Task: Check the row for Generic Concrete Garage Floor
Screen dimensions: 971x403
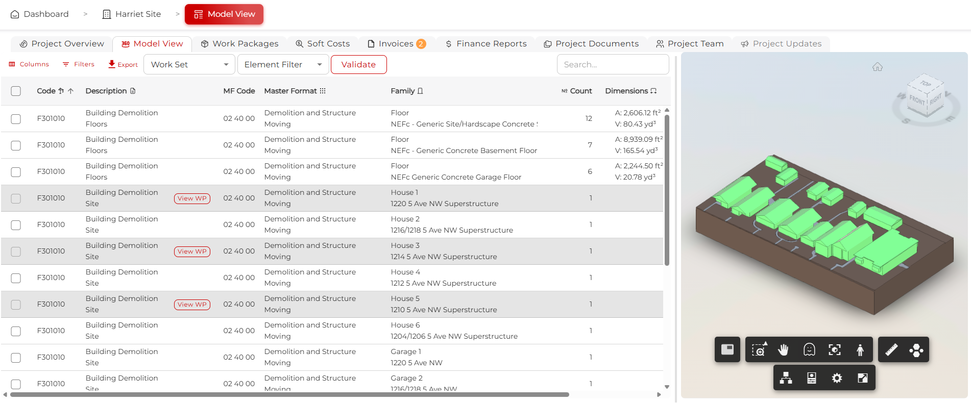Action: 16,172
